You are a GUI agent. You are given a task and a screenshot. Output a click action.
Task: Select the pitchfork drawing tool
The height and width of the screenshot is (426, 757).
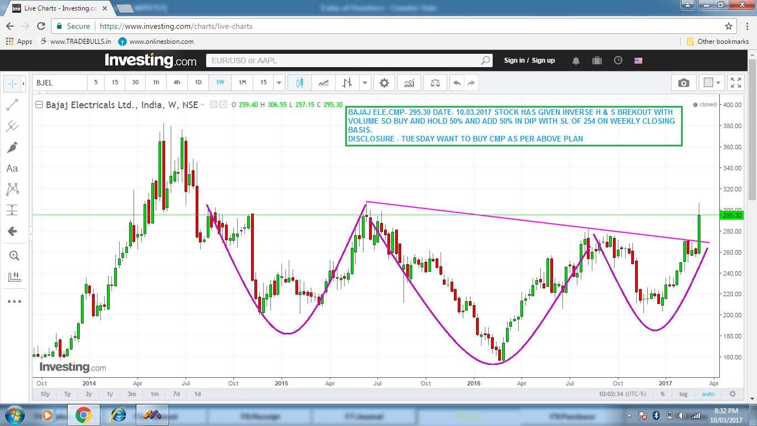[12, 126]
